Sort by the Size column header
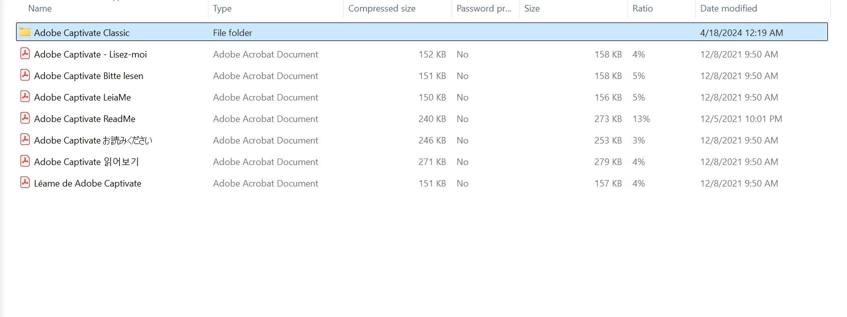847x317 pixels. tap(532, 8)
